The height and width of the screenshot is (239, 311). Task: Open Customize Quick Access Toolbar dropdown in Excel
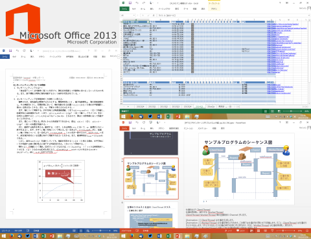(158, 3)
